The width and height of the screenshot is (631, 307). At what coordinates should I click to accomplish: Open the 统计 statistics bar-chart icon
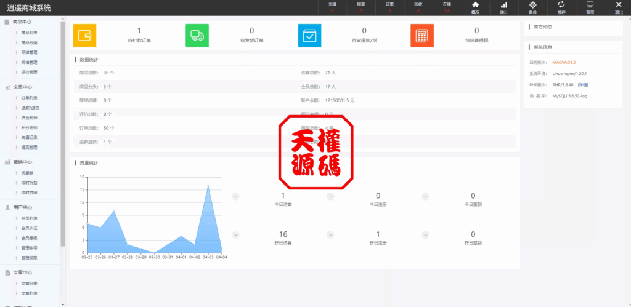(504, 5)
